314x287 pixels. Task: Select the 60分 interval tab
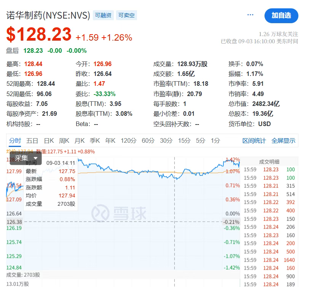(x=148, y=140)
